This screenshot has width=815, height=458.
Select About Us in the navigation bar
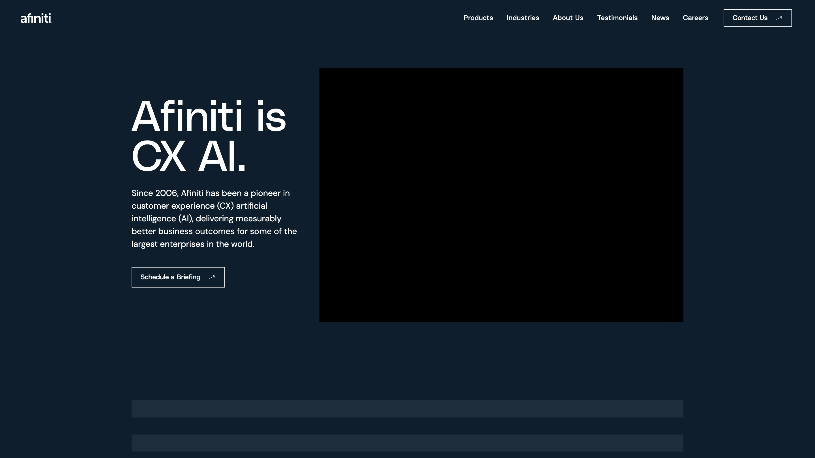568,18
